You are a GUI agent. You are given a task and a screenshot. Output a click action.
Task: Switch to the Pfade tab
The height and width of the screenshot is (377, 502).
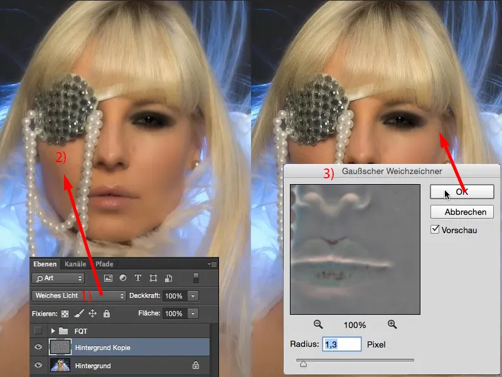pyautogui.click(x=104, y=264)
